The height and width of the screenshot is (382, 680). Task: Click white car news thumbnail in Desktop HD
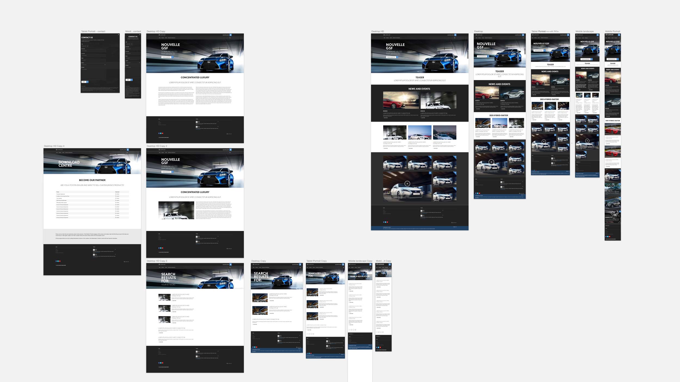coord(438,100)
